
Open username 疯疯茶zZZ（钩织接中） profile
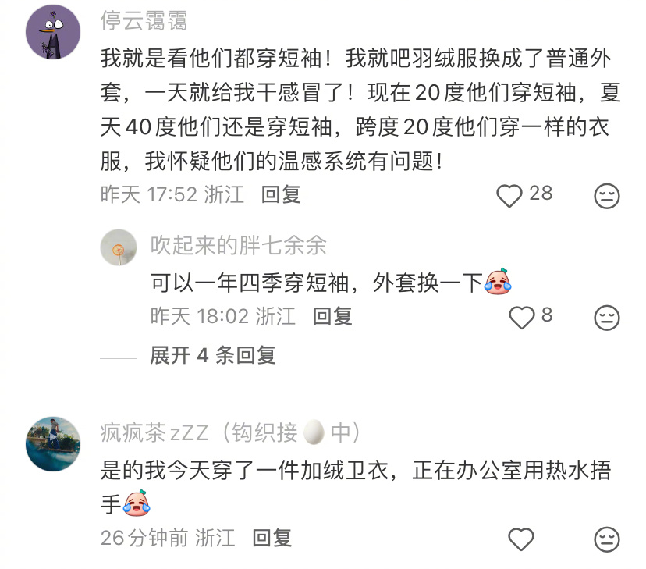(231, 432)
